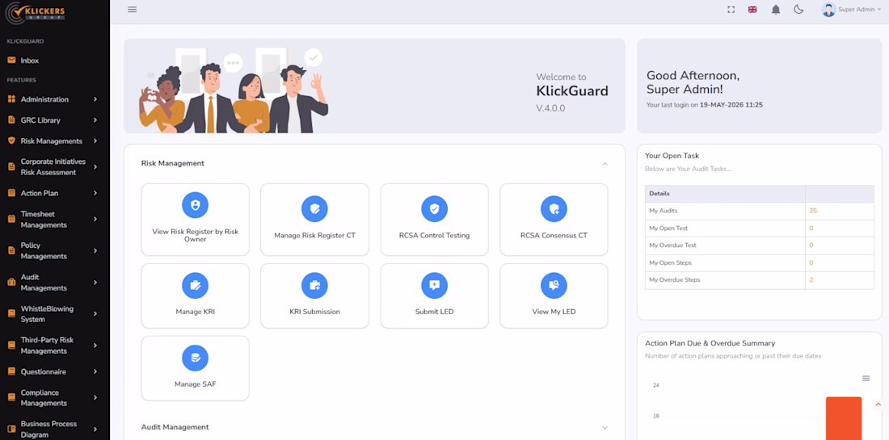Open Compliance Managements menu item
This screenshot has height=440, width=889.
coord(54,397)
